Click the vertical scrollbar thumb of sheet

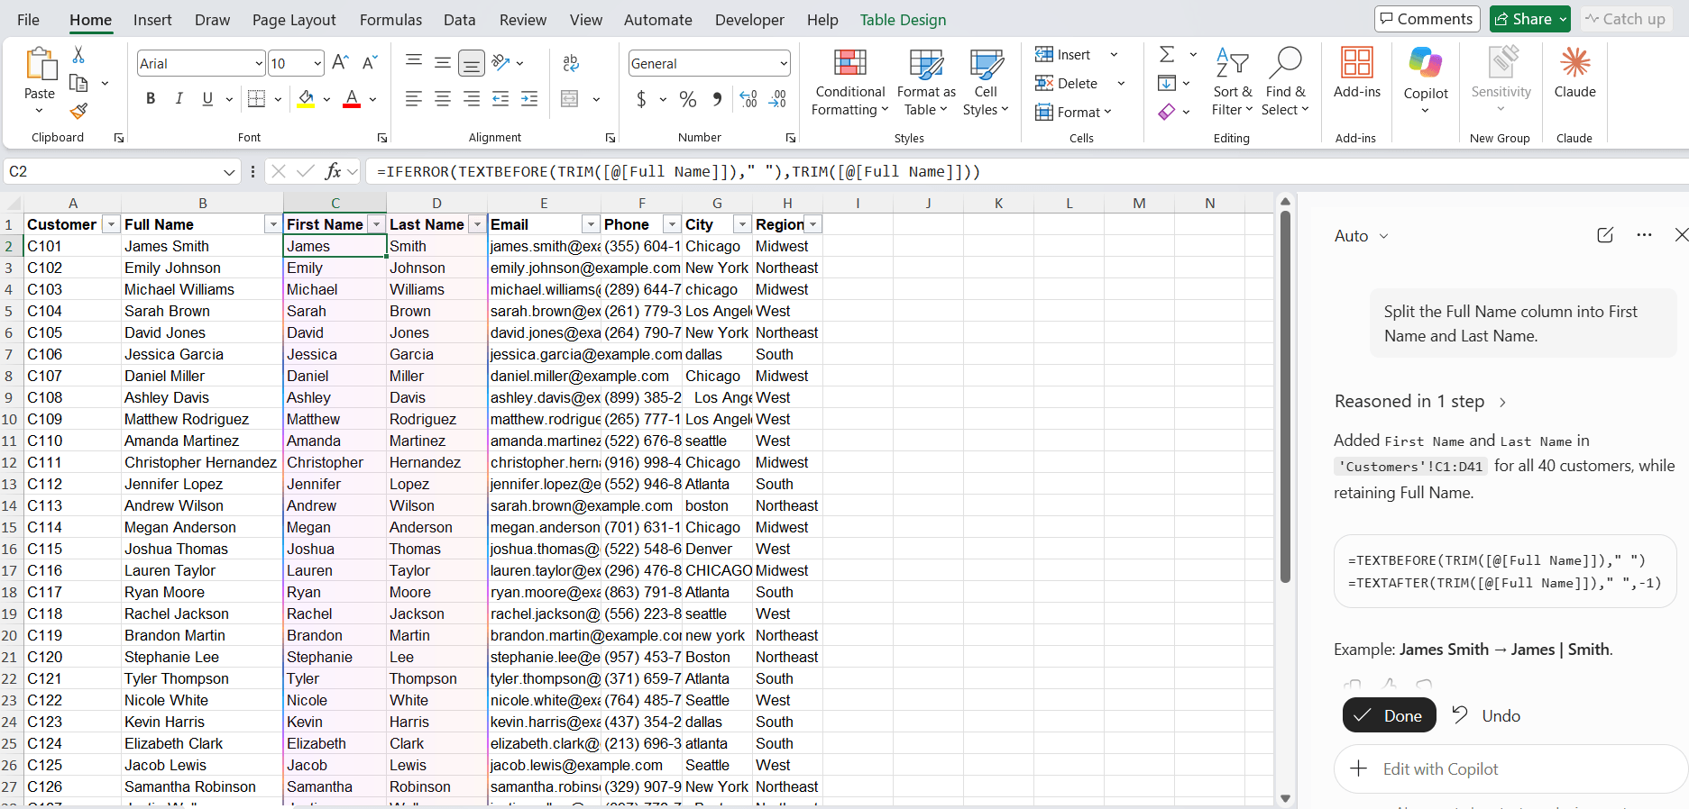(1285, 396)
